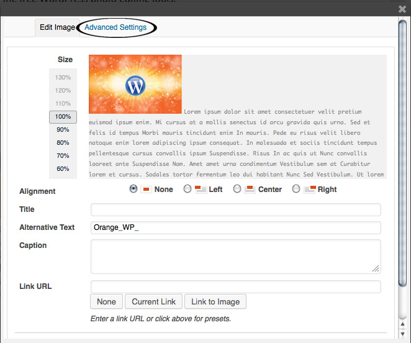
Task: Click the None alignment icon
Action: (x=147, y=190)
